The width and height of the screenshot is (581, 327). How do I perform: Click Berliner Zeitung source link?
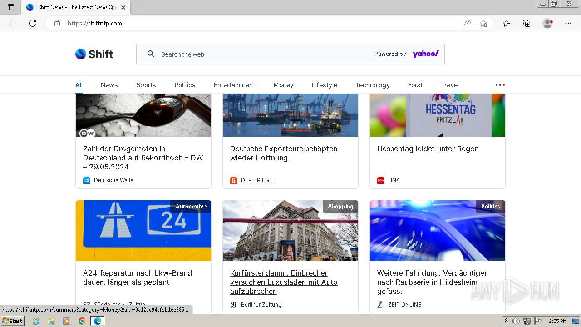[261, 305]
